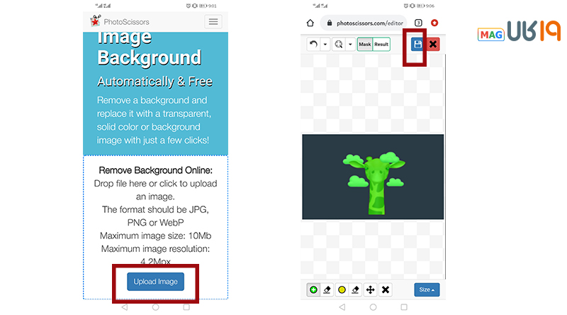Switch view to Result mode
This screenshot has height=315, width=567.
pyautogui.click(x=381, y=44)
